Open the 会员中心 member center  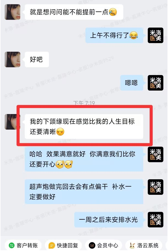pos(103,245)
